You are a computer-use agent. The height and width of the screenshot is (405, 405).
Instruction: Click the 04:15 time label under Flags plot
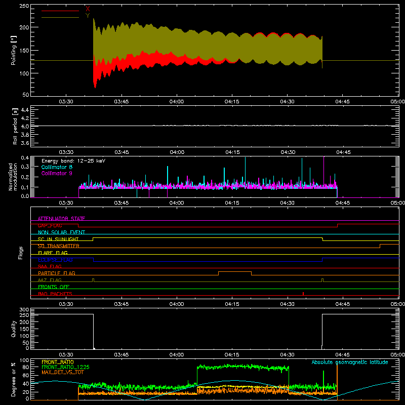pos(232,304)
